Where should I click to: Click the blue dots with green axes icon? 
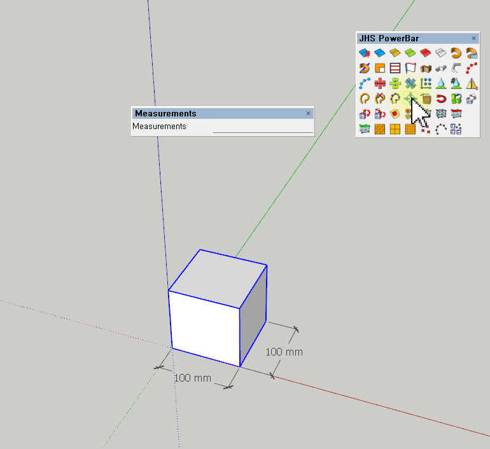point(426,83)
